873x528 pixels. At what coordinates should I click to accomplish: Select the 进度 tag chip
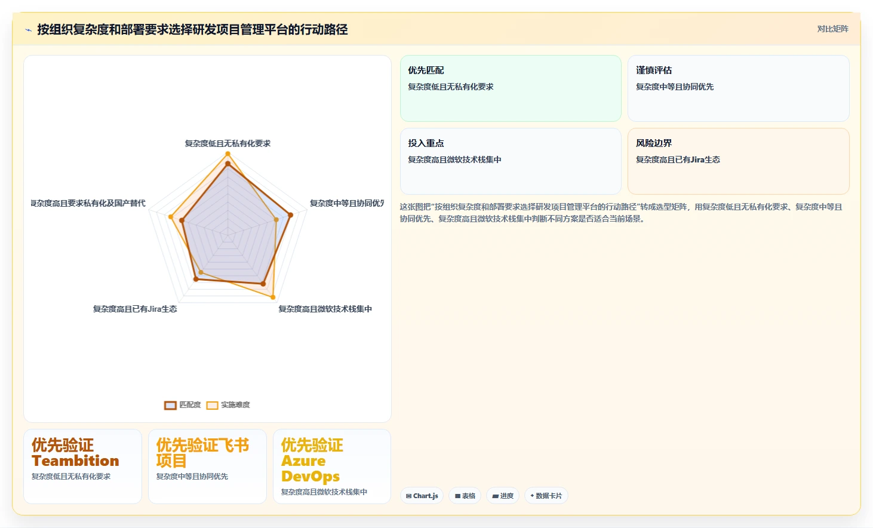pyautogui.click(x=503, y=496)
